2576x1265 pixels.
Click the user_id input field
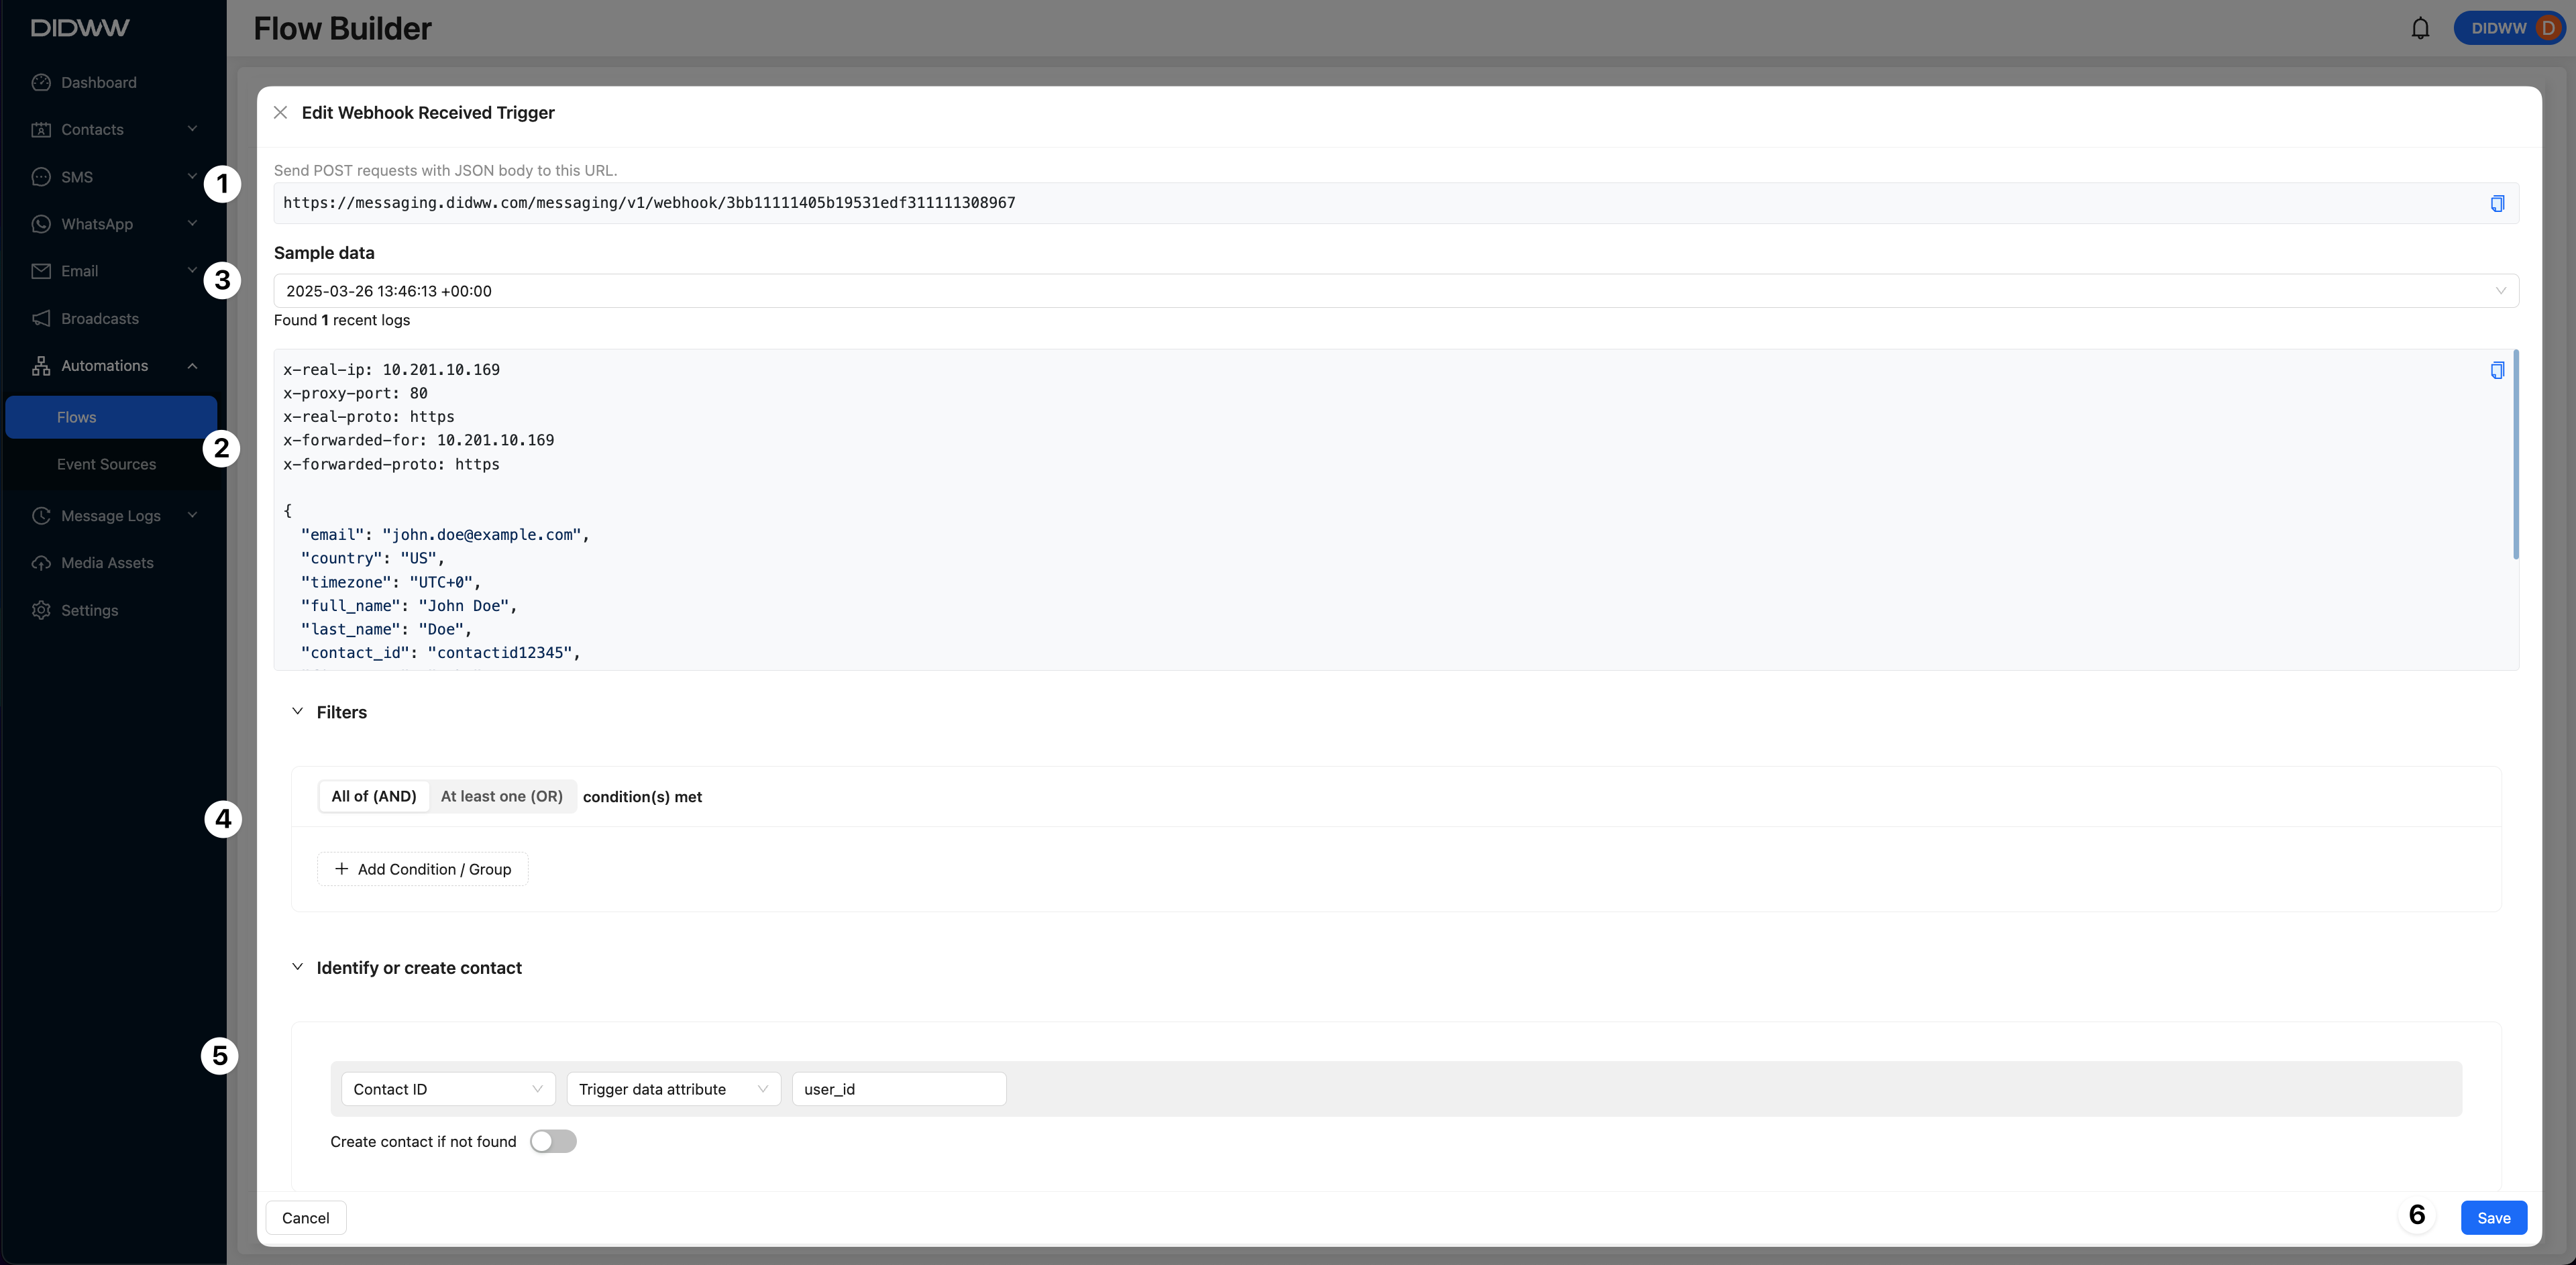pyautogui.click(x=898, y=1089)
